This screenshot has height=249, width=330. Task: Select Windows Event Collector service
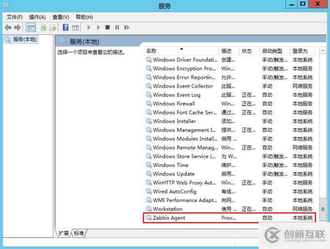point(230,86)
